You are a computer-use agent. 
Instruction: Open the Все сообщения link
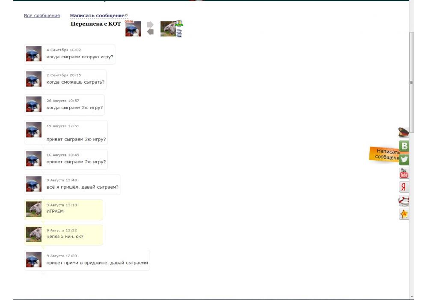[42, 15]
